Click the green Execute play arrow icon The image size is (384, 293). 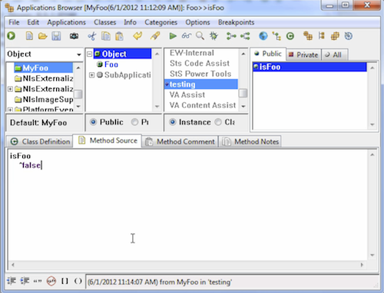(173, 36)
